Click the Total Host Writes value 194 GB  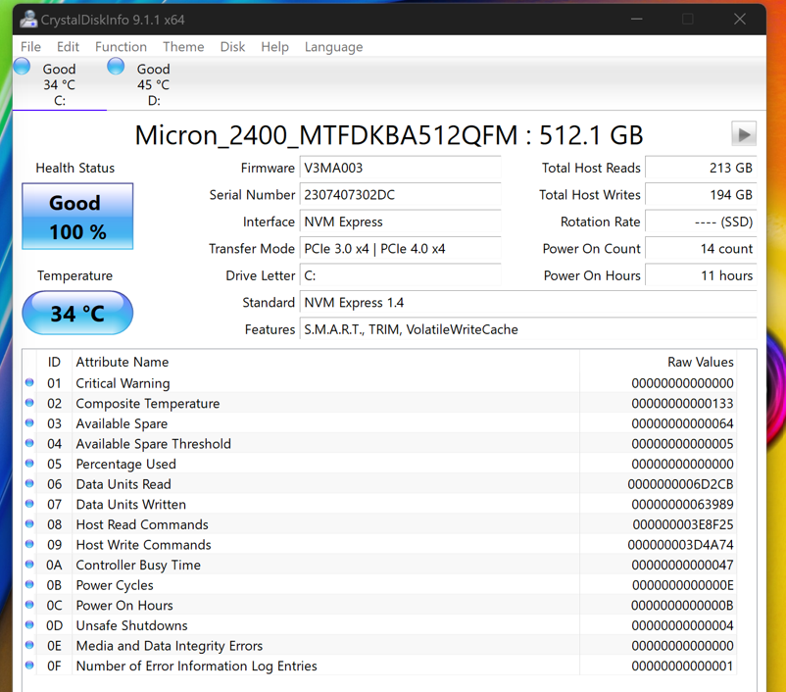pyautogui.click(x=701, y=194)
